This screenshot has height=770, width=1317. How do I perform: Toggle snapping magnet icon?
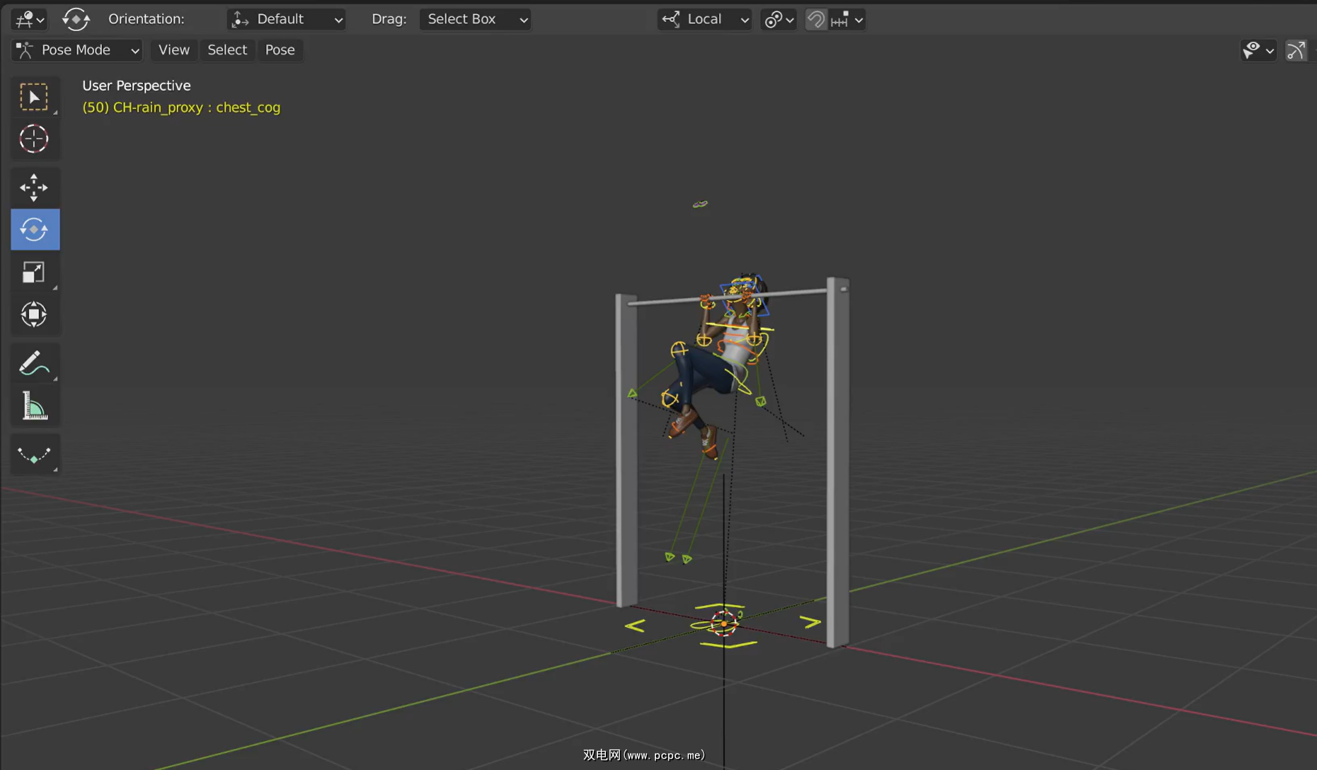(815, 19)
